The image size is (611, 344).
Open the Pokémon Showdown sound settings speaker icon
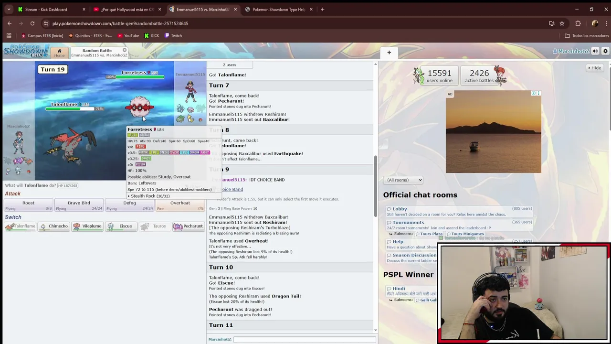coord(595,51)
